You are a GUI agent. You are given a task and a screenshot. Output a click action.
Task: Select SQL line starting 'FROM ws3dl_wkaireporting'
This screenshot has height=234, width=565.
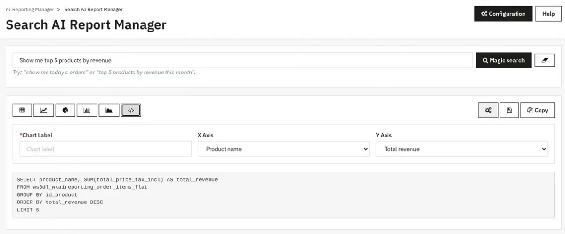pos(82,187)
